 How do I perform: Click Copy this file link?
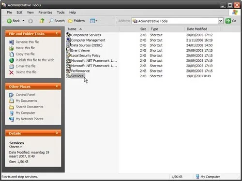pos(25,54)
